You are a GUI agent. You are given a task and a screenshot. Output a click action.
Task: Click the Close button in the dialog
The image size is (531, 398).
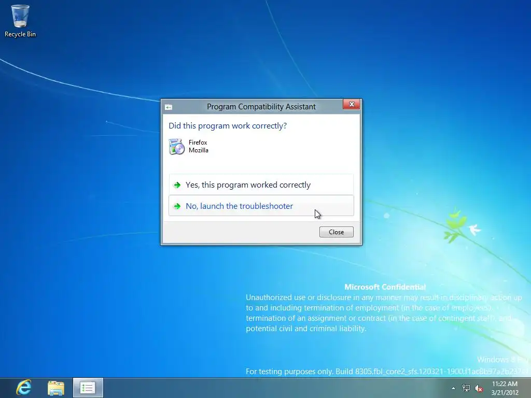point(336,232)
